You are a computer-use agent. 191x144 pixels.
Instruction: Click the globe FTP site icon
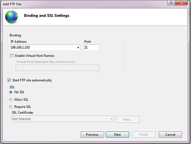click(x=11, y=17)
